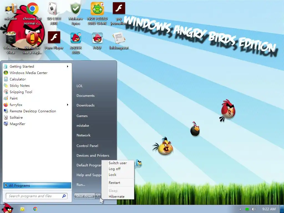This screenshot has height=213, width=284.
Task: Open the Malware Bytes desktop shortcut
Action: [75, 14]
